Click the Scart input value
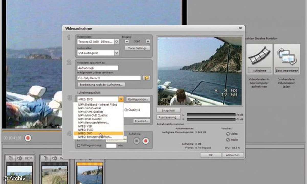This screenshot has height=184, width=307. 137,41
